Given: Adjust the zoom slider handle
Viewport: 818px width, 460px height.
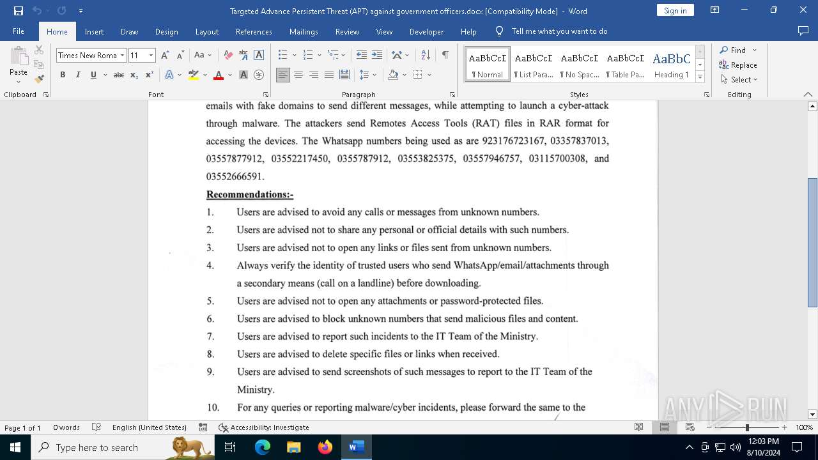Looking at the screenshot, I should pyautogui.click(x=747, y=427).
